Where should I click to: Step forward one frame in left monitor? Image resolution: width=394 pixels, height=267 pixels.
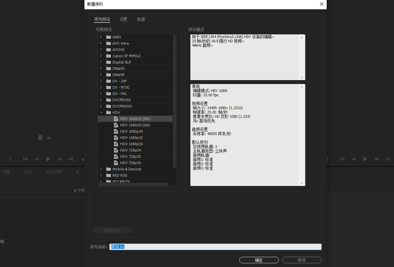pyautogui.click(x=60, y=159)
